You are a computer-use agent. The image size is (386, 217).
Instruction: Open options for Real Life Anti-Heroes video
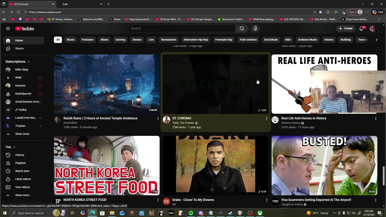click(375, 119)
